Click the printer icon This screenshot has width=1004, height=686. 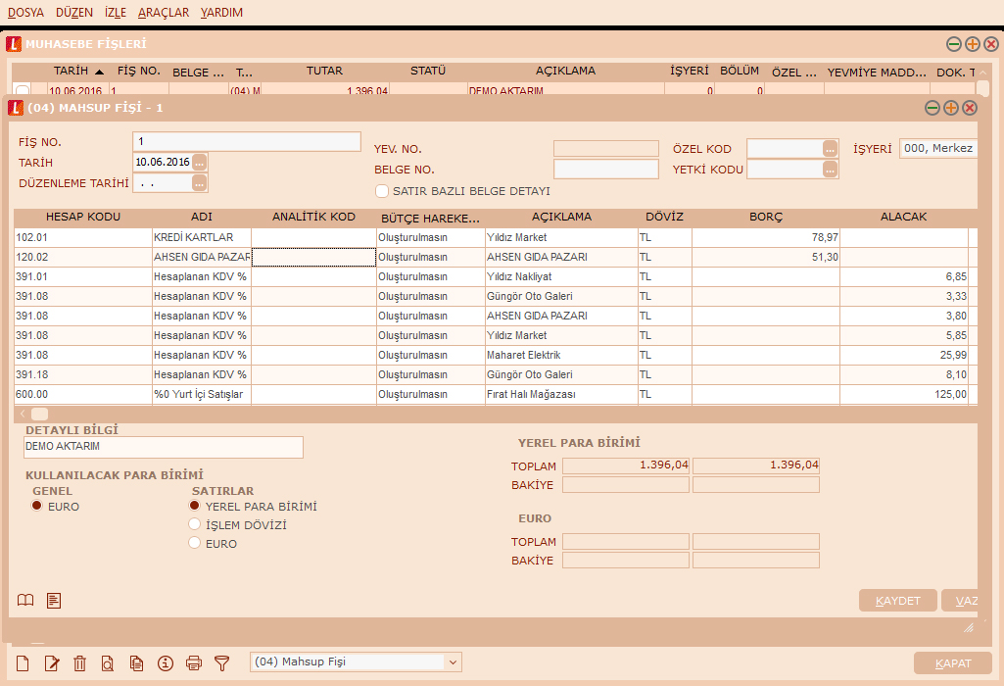point(193,662)
